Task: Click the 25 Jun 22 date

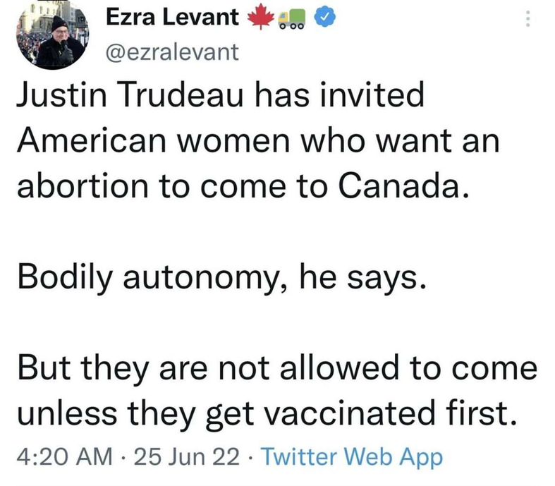Action: point(187,456)
